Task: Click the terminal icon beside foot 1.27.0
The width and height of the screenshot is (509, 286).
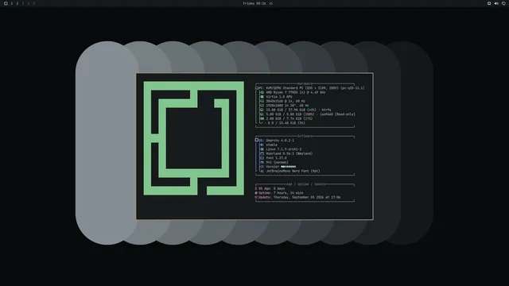Action: tap(262, 158)
